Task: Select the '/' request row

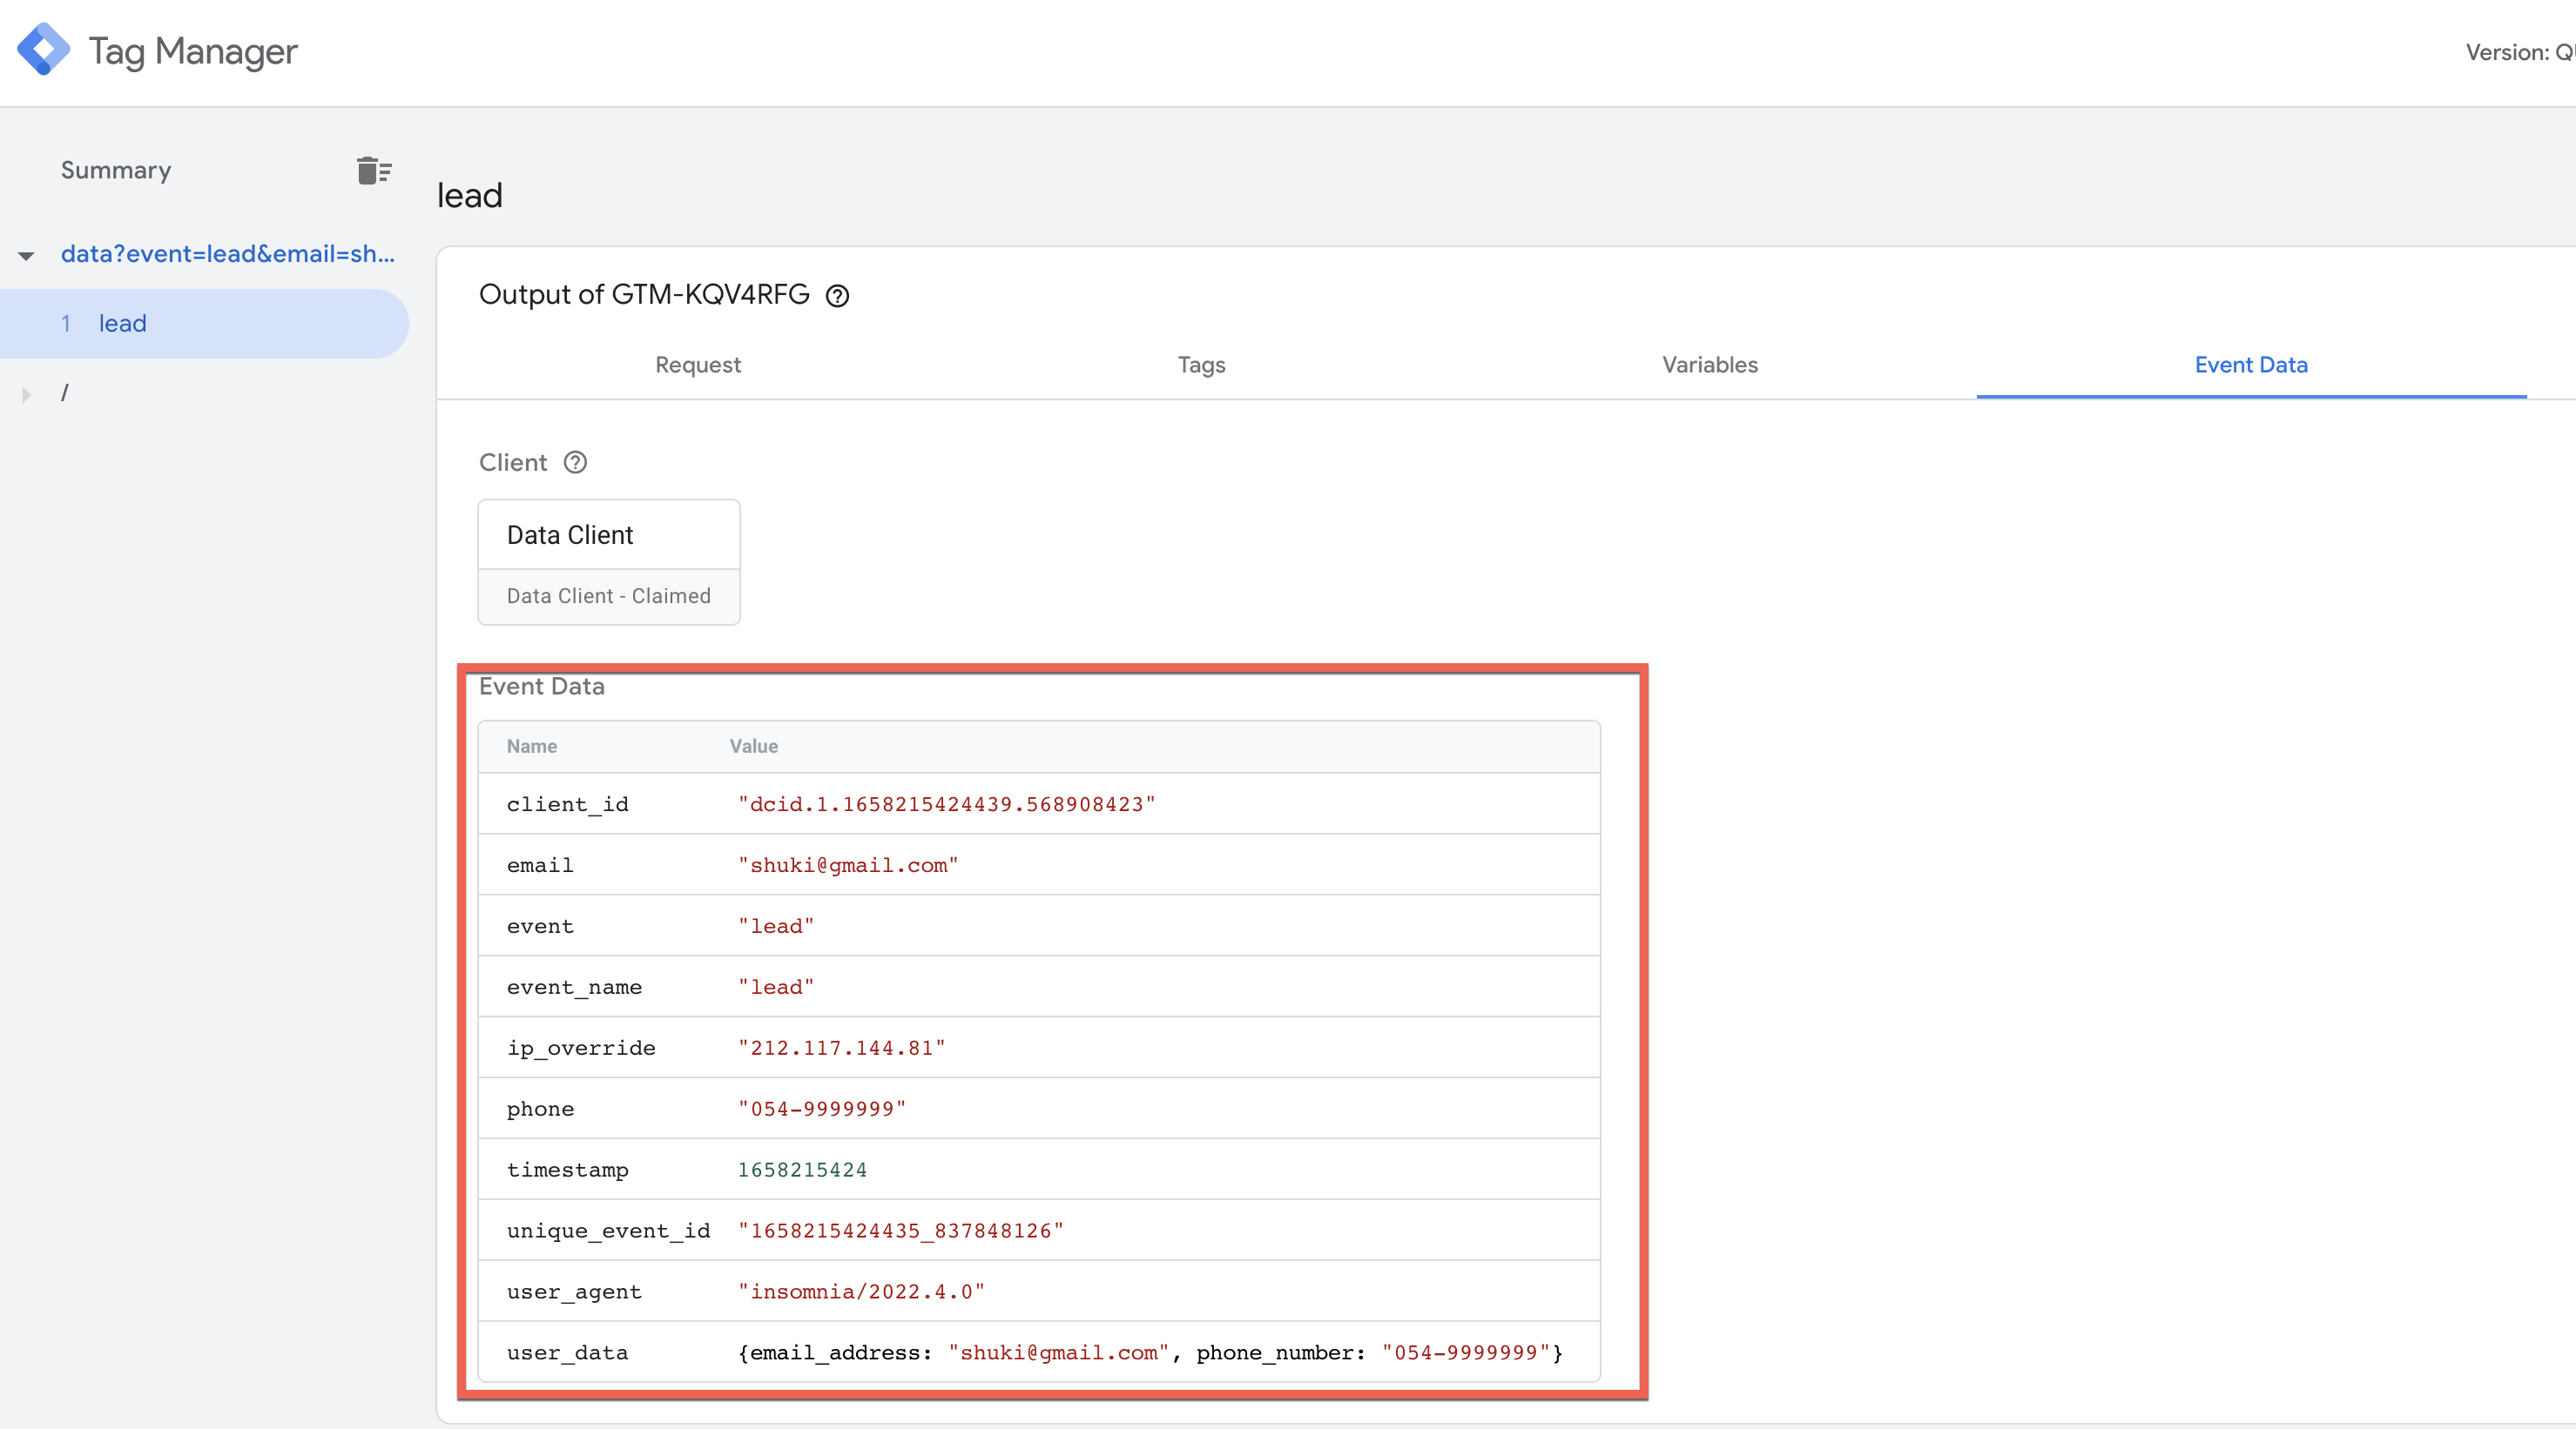Action: (x=65, y=392)
